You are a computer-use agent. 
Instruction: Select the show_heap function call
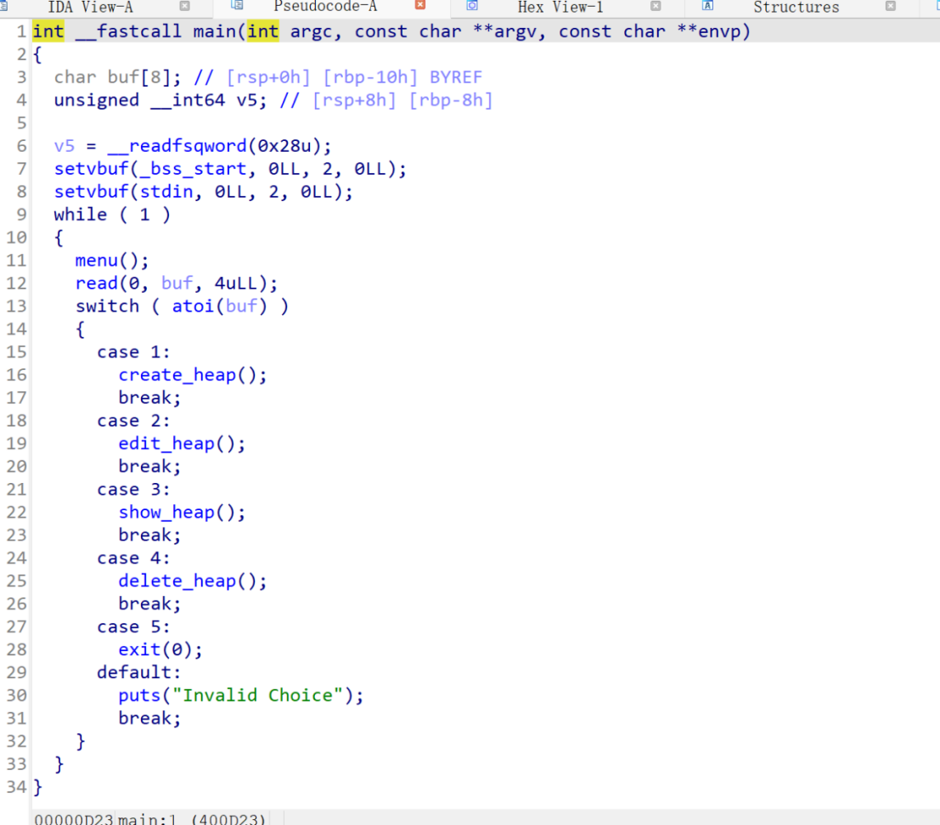pyautogui.click(x=171, y=512)
